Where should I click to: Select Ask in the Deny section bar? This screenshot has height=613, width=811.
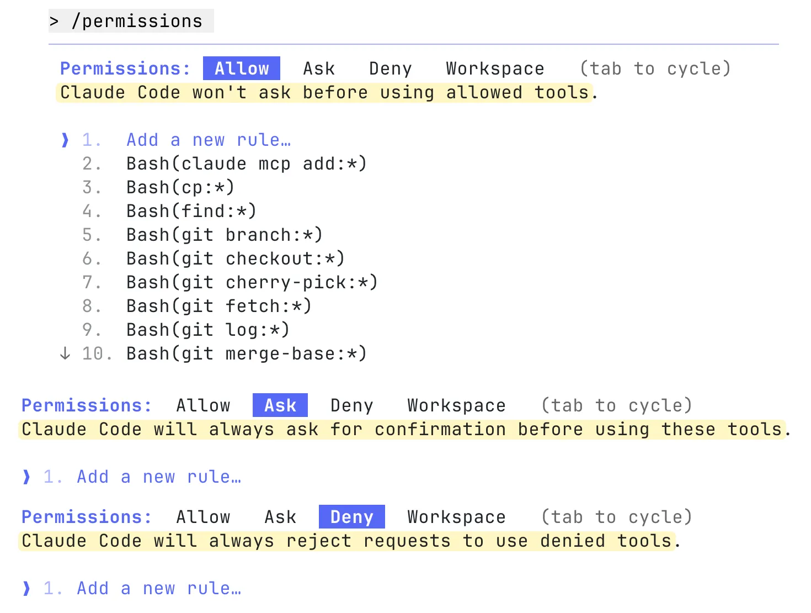[x=280, y=516]
